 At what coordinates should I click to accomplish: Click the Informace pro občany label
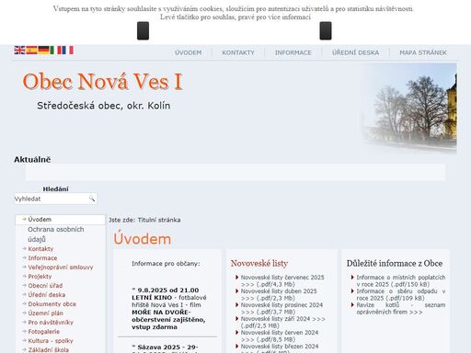click(166, 264)
